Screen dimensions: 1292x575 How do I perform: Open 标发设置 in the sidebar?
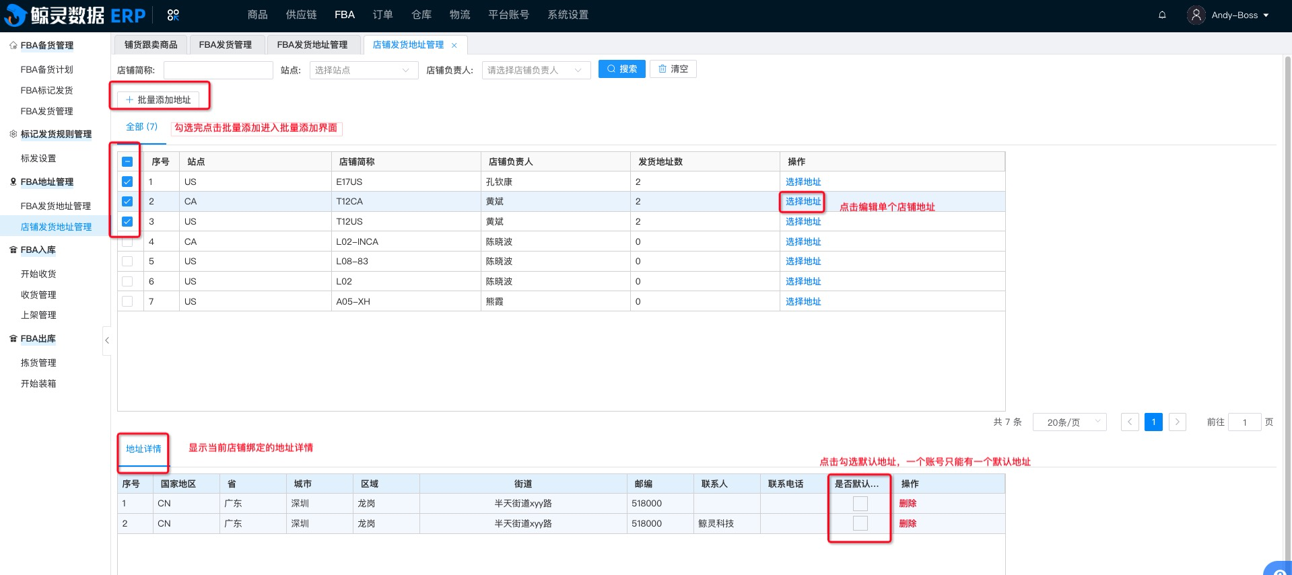pos(38,159)
